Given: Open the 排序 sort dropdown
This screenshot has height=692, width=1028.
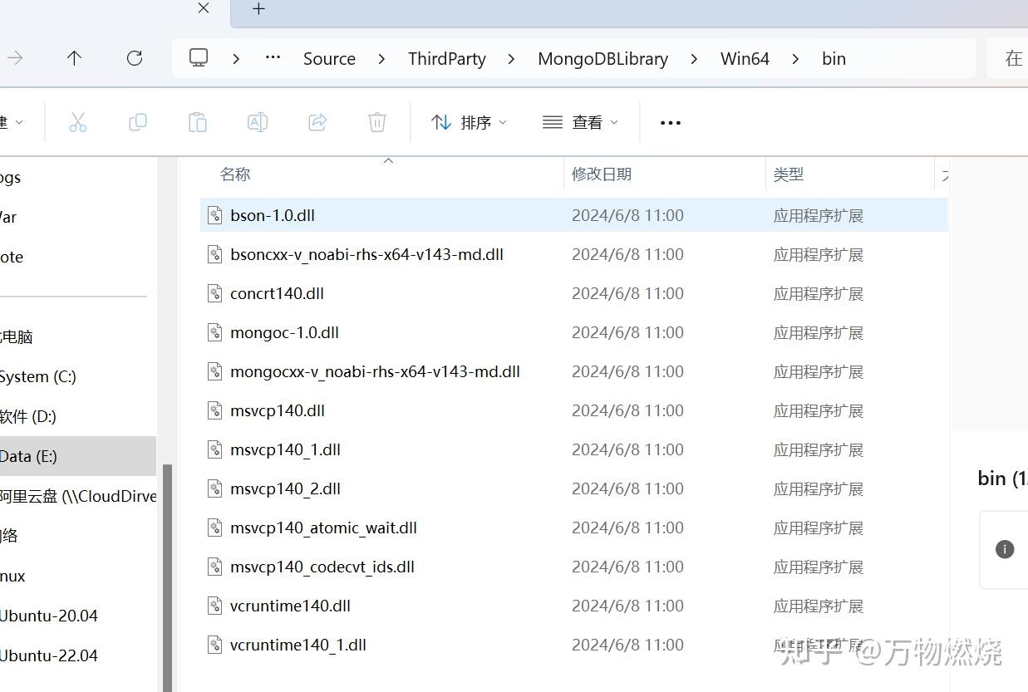Looking at the screenshot, I should pyautogui.click(x=469, y=121).
